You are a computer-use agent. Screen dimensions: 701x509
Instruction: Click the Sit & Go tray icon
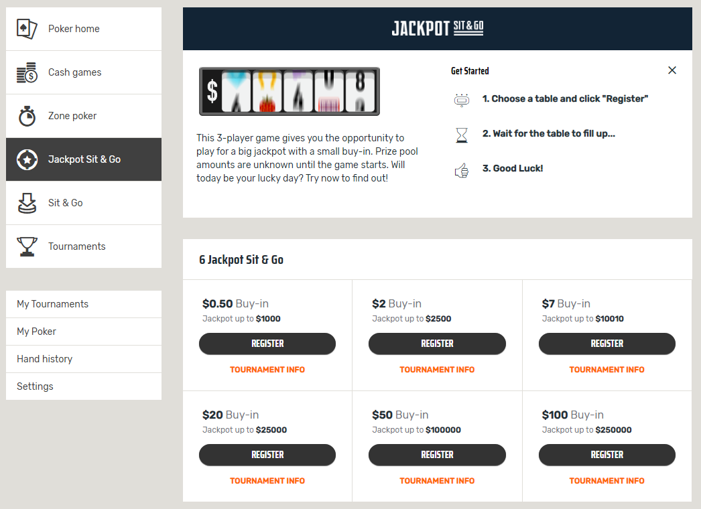[x=27, y=203]
